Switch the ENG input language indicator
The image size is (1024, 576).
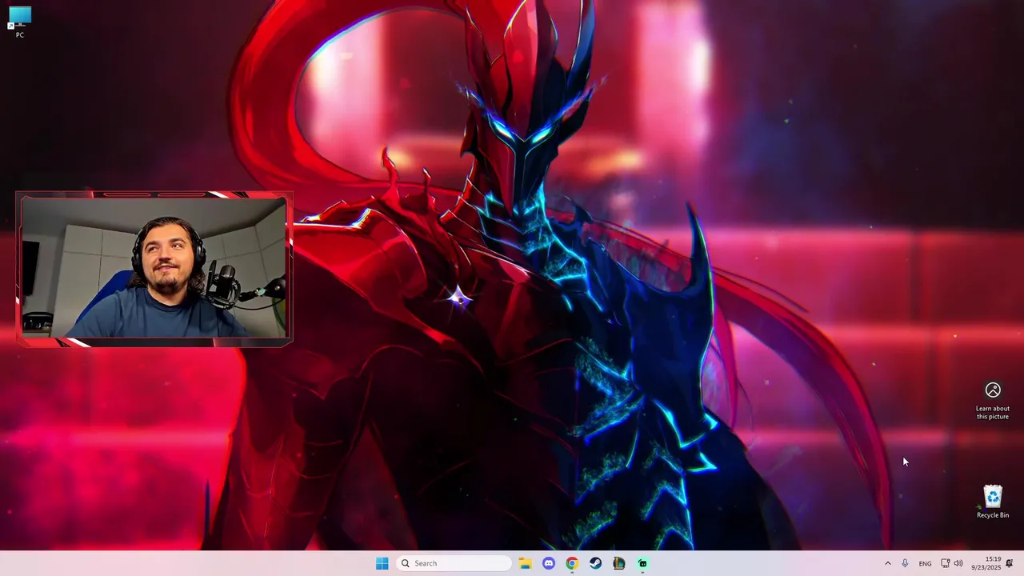(925, 563)
